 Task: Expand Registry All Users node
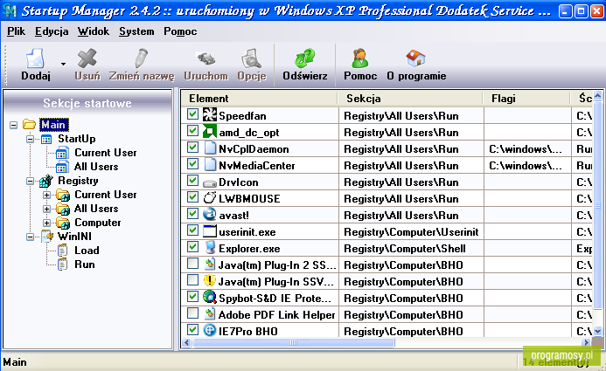click(46, 209)
